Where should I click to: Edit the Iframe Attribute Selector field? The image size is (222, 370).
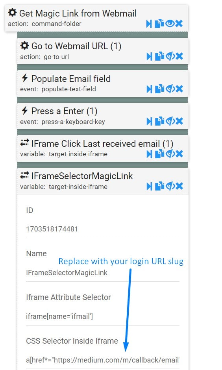coord(103,316)
